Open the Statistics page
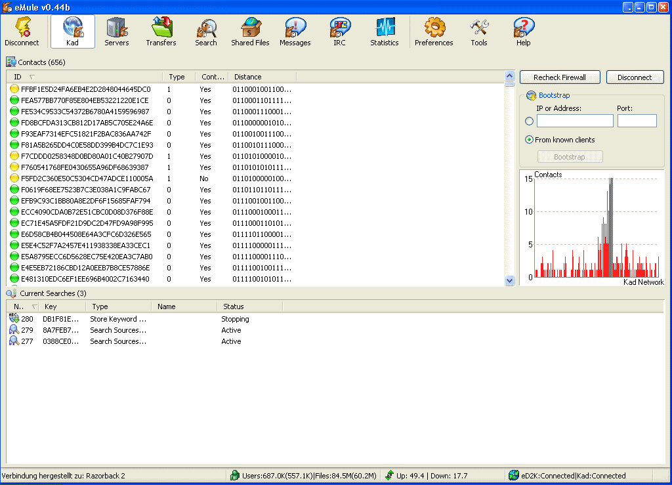 coord(385,32)
